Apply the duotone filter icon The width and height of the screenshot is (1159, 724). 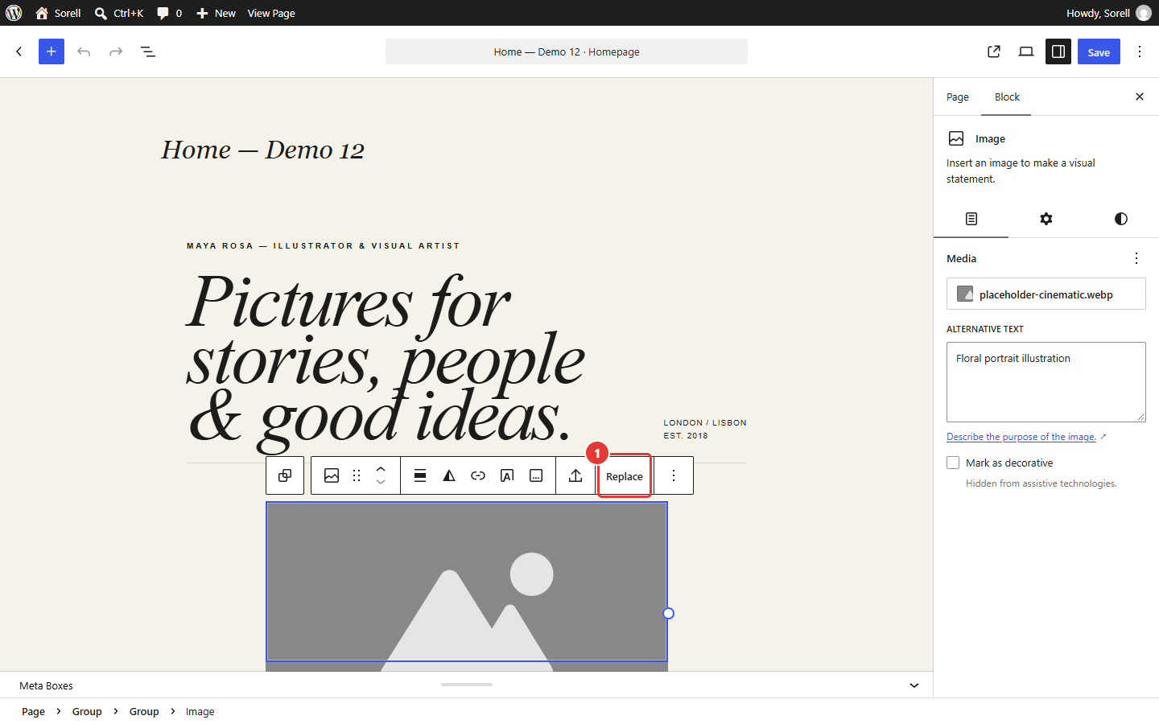[x=449, y=475]
